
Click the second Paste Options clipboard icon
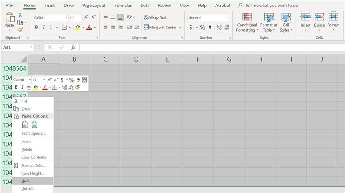(x=34, y=125)
